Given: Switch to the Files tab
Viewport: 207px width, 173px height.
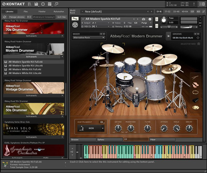Looking at the screenshot, I should tap(26, 11).
